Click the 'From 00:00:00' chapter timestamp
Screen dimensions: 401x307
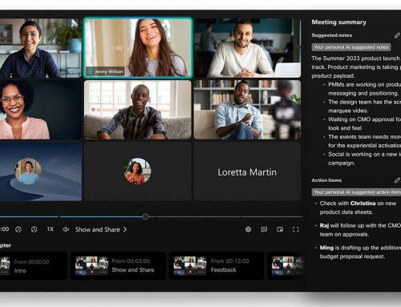point(31,262)
